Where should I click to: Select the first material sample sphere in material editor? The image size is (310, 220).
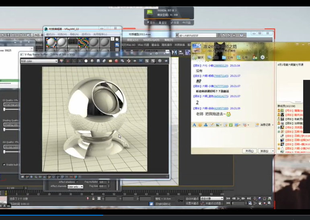pos(51,43)
